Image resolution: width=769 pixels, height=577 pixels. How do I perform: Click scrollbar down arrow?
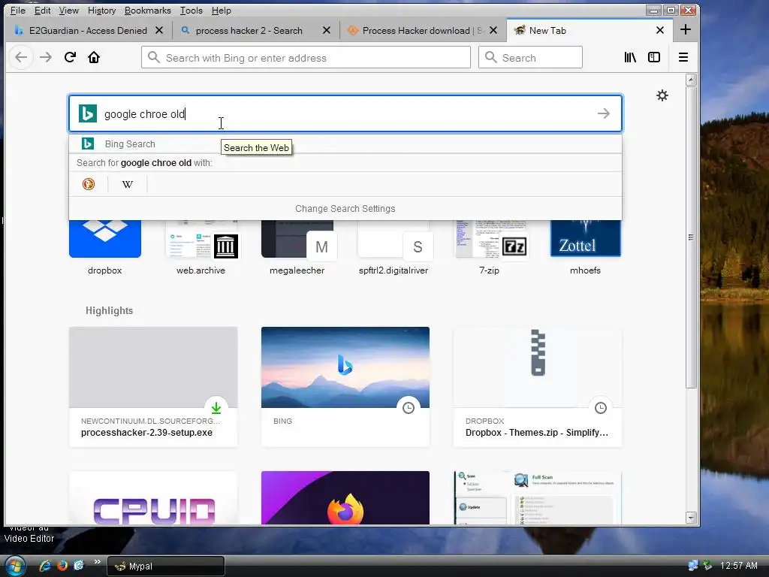(x=691, y=518)
